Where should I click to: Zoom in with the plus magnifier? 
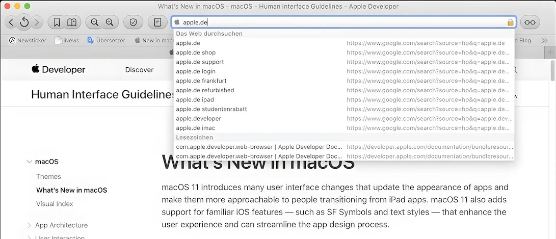point(110,22)
